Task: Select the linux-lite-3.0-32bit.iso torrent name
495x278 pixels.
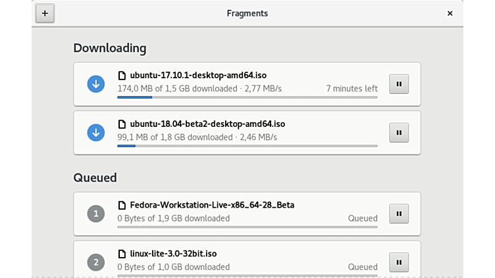Action: coord(174,254)
